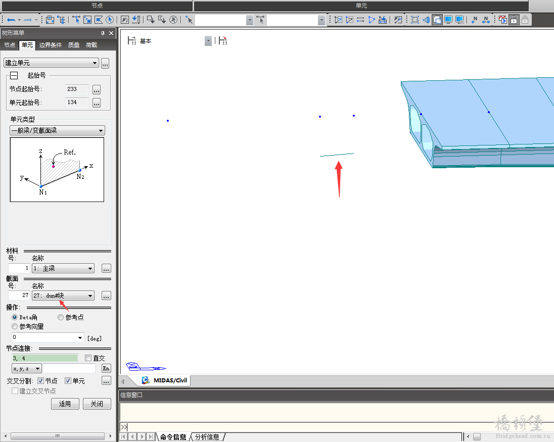This screenshot has height=442, width=554.
Task: Click the select single node cursor icon
Action: pos(76,20)
